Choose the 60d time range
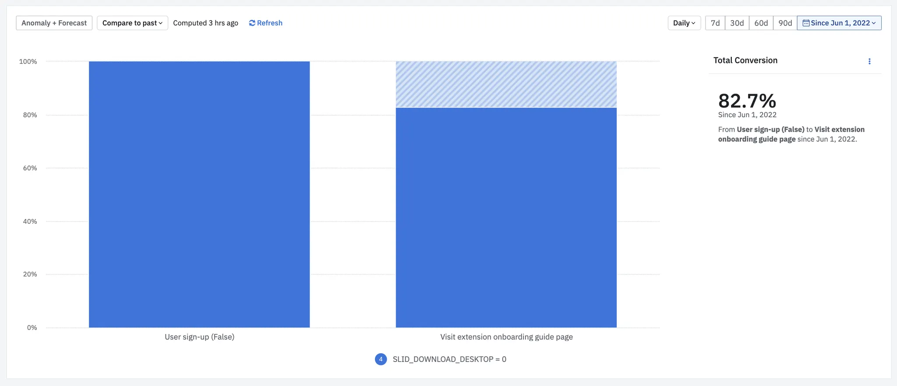 tap(761, 23)
